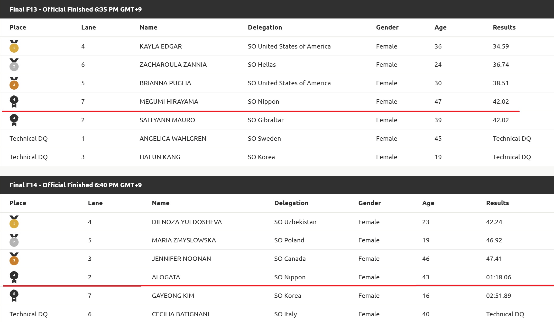Click the Name column header in Final F14
Screen dimensions: 554x322
pos(161,203)
